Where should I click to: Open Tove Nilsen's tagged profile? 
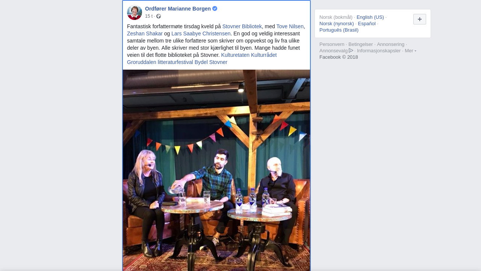[x=290, y=26]
